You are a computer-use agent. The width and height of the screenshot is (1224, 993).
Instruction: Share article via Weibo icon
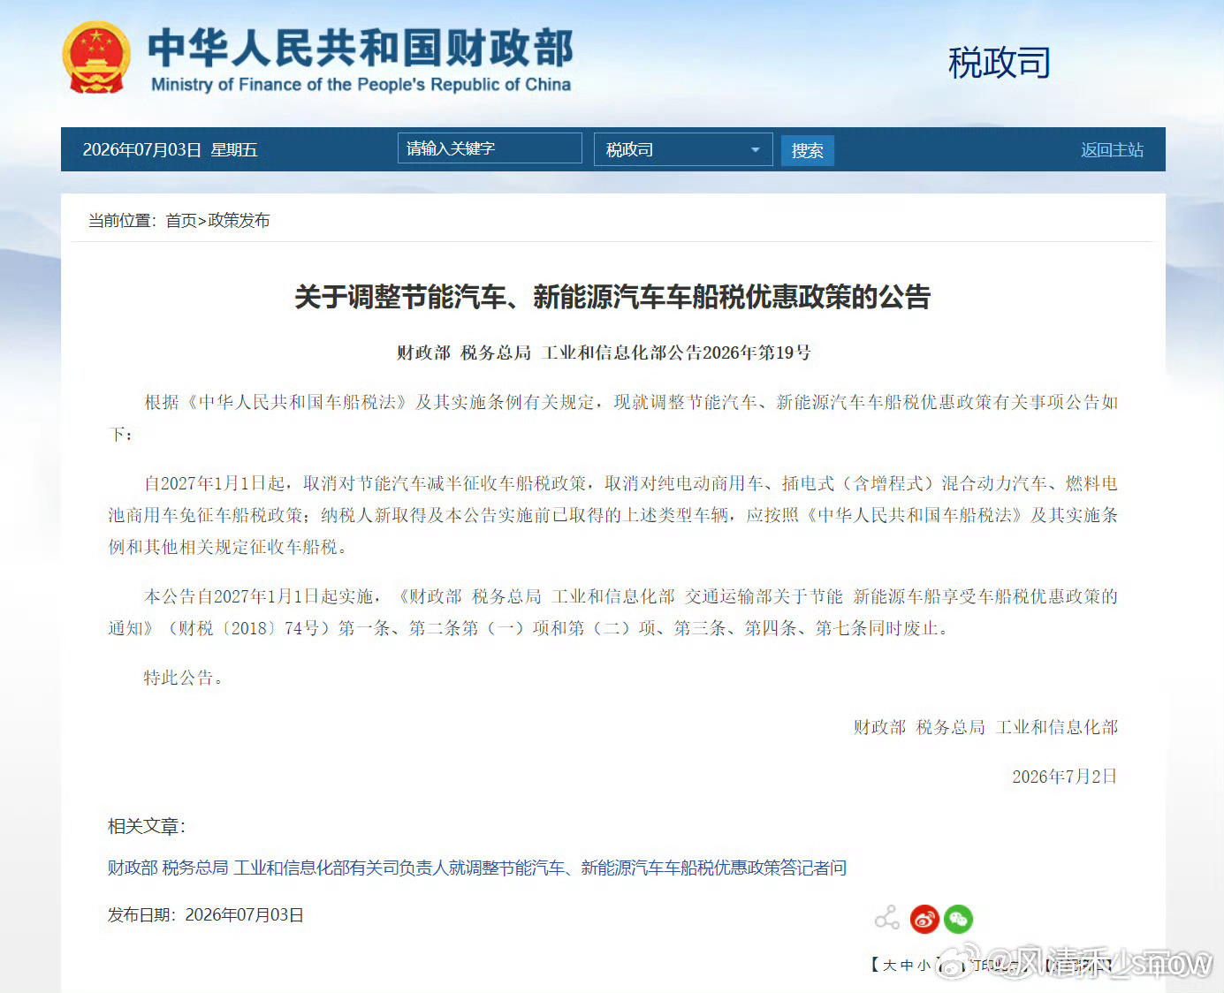924,919
